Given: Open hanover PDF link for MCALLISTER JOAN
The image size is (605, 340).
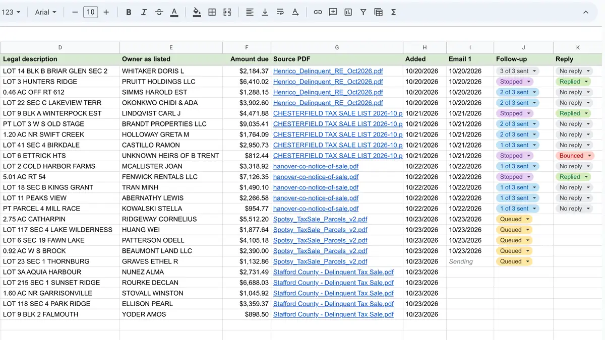Looking at the screenshot, I should [316, 166].
